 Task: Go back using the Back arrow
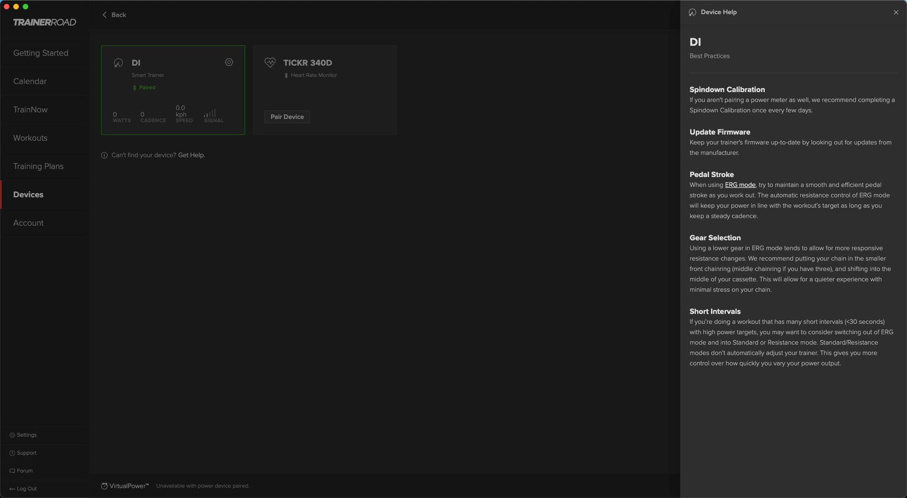(x=105, y=15)
